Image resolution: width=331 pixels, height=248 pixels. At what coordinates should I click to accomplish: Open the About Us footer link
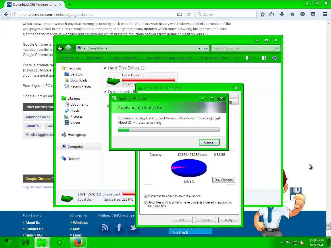33,222
